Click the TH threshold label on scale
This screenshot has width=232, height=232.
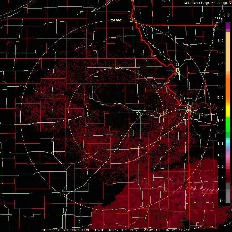click(x=221, y=201)
